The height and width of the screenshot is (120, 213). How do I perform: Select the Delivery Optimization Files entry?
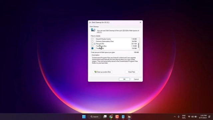[x=105, y=41]
